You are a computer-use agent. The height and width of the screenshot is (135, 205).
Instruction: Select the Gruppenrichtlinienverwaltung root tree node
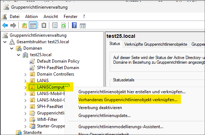(38, 35)
